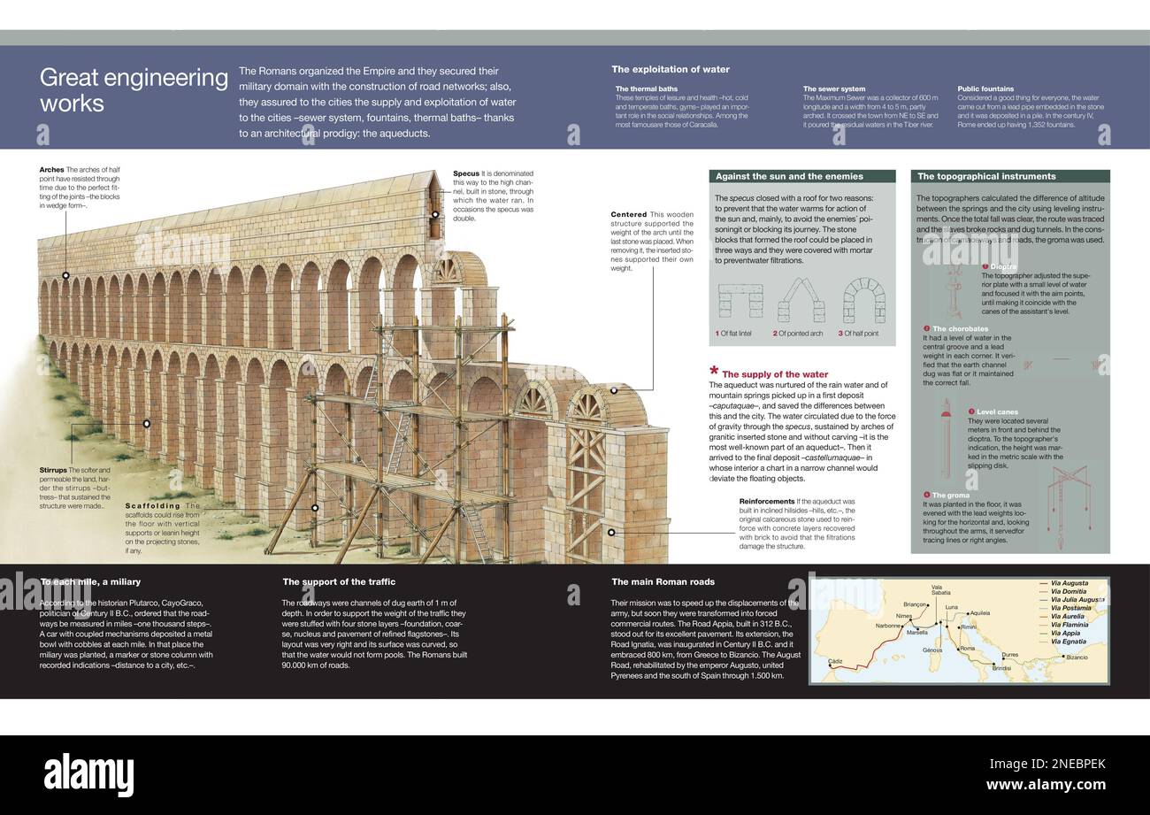Screen dimensions: 1150x815
Task: Click the 'The thermal baths' subheading
Action: [x=647, y=88]
